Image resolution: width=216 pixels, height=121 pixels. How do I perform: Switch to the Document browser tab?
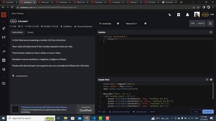click(x=169, y=2)
